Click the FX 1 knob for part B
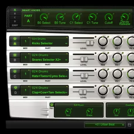The image size is (134, 134). 117,58
